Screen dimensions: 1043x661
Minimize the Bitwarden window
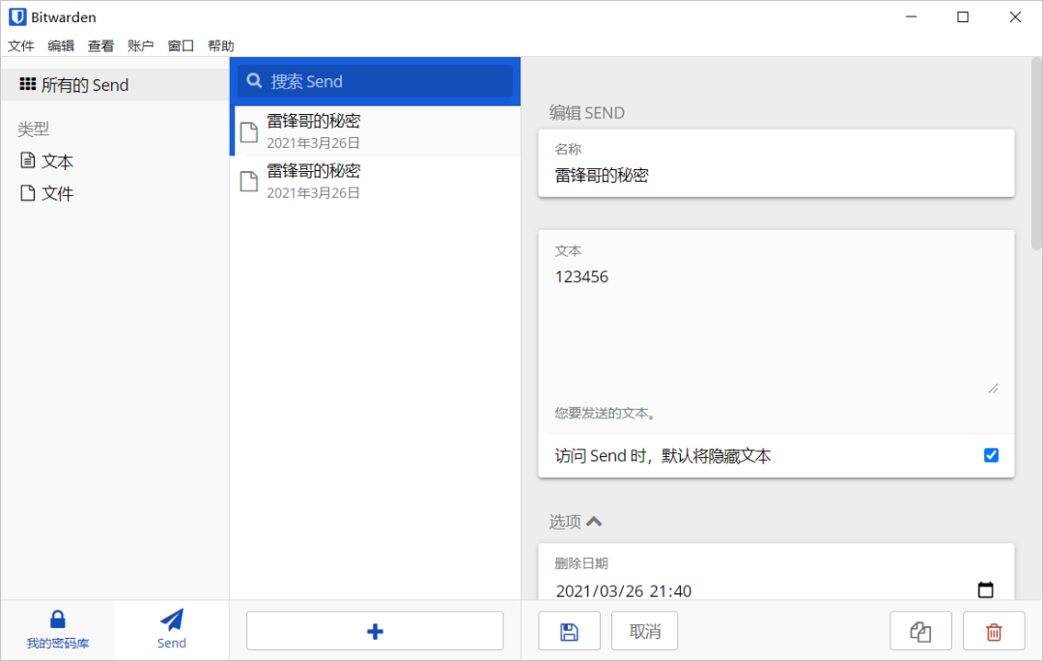click(x=912, y=16)
